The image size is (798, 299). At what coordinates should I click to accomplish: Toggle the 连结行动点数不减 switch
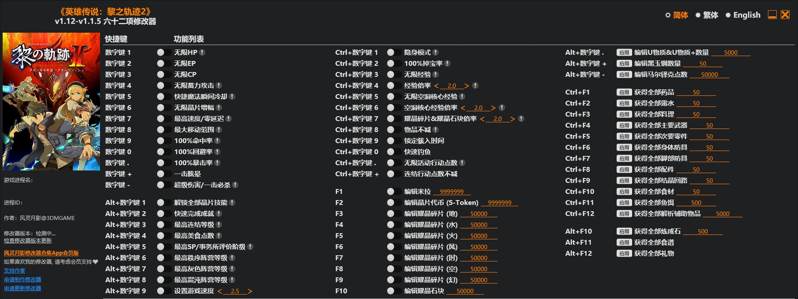(394, 174)
